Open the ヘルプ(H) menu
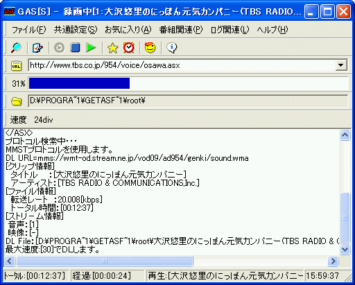The width and height of the screenshot is (355, 285). tap(272, 30)
